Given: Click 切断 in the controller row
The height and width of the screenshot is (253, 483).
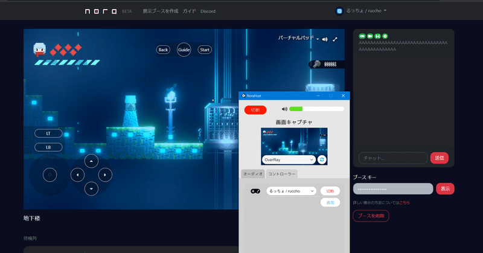Looking at the screenshot, I should (330, 191).
